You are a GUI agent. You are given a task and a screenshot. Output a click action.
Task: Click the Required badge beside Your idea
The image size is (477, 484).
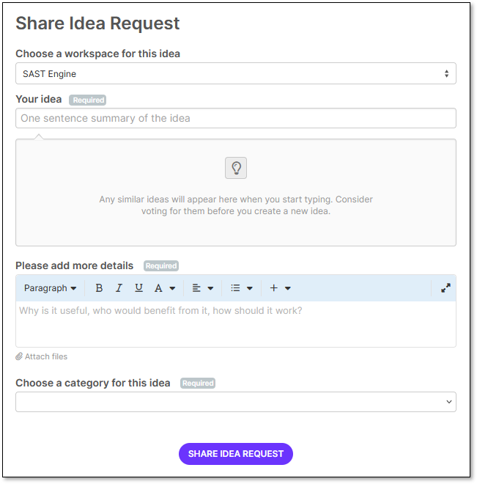coord(87,100)
